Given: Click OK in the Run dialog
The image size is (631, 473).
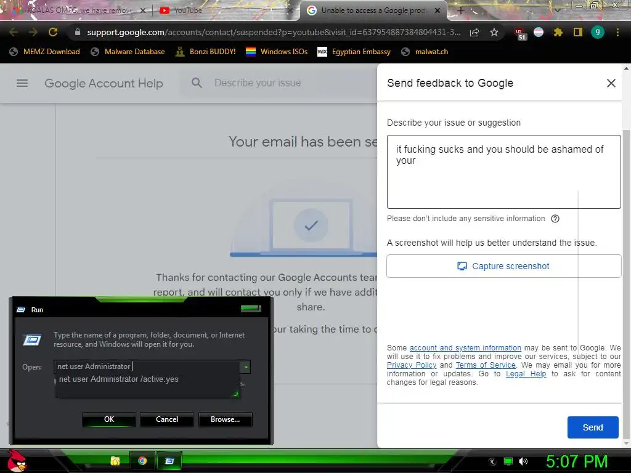Looking at the screenshot, I should click(109, 419).
